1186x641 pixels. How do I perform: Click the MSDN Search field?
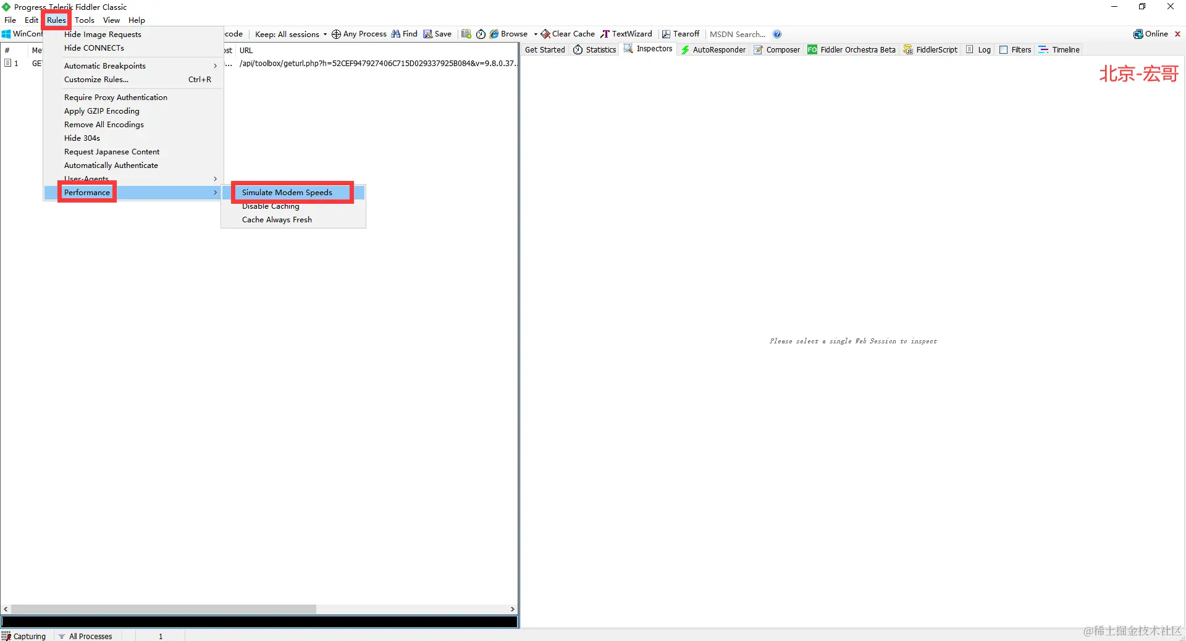[x=738, y=34]
